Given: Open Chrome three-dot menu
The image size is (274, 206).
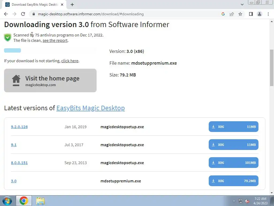Looking at the screenshot, I should coord(268,14).
